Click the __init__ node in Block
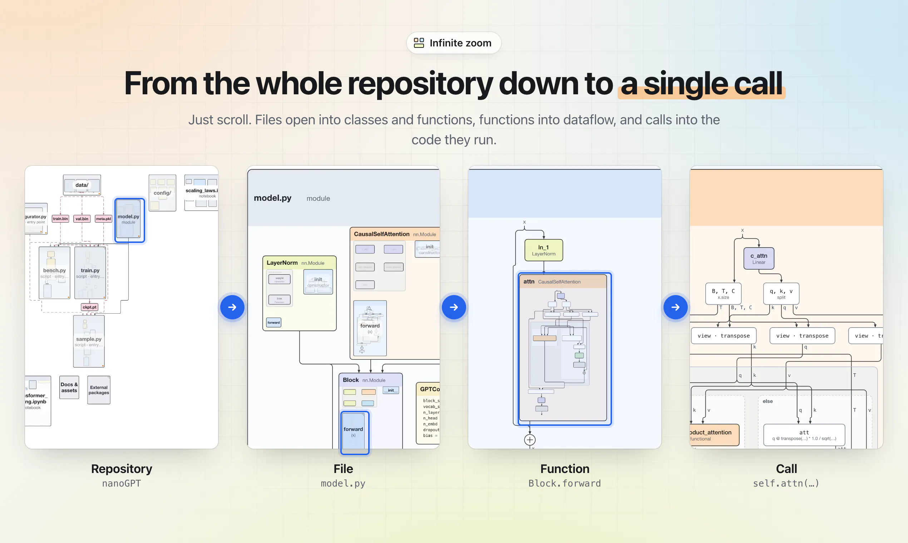Image resolution: width=908 pixels, height=543 pixels. [x=391, y=390]
